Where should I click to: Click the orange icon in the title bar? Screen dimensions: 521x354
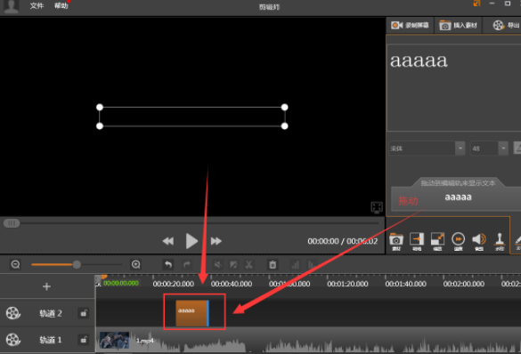[476, 4]
